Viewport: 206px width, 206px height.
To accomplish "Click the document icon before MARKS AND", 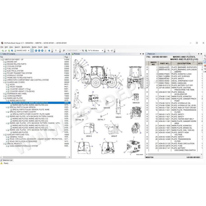I will tap(15, 51).
